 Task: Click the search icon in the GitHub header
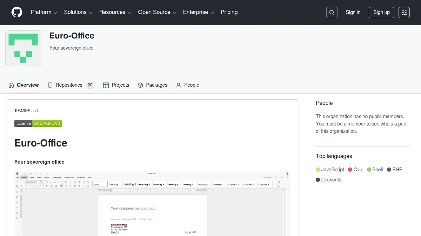(x=332, y=12)
